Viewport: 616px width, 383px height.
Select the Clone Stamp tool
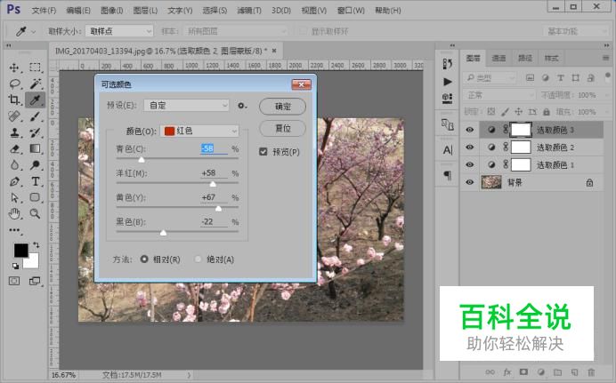[14, 132]
